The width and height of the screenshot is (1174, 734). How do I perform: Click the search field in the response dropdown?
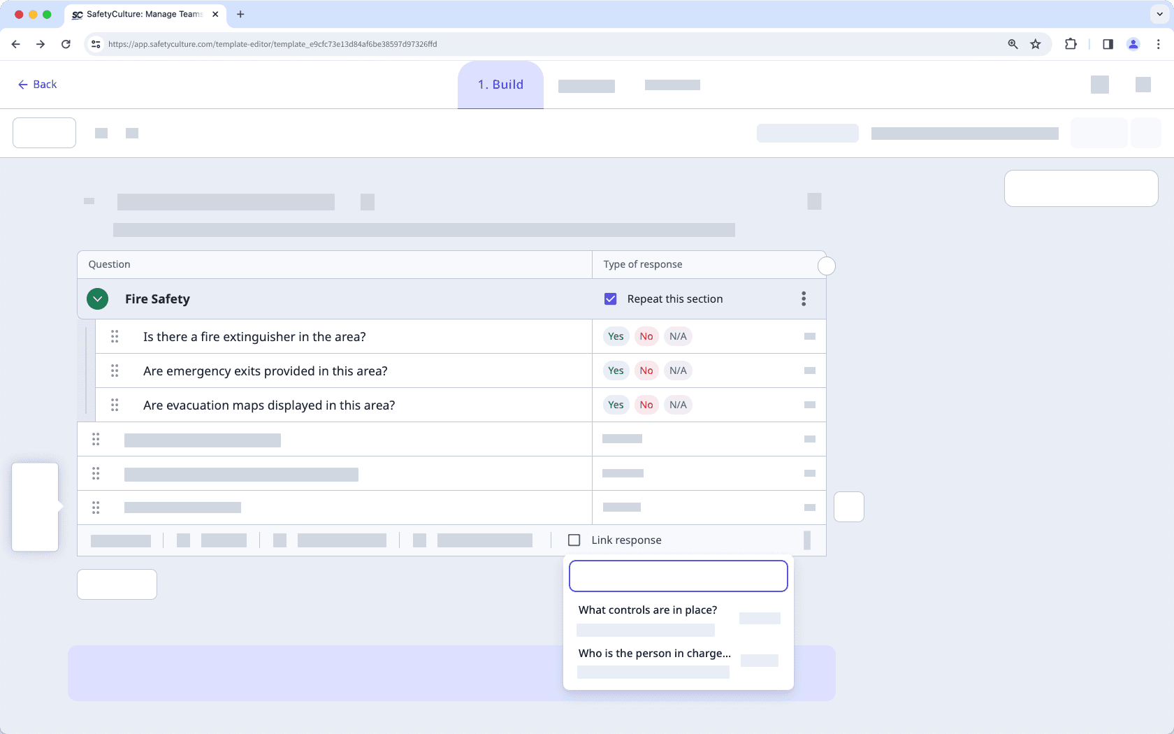[678, 576]
